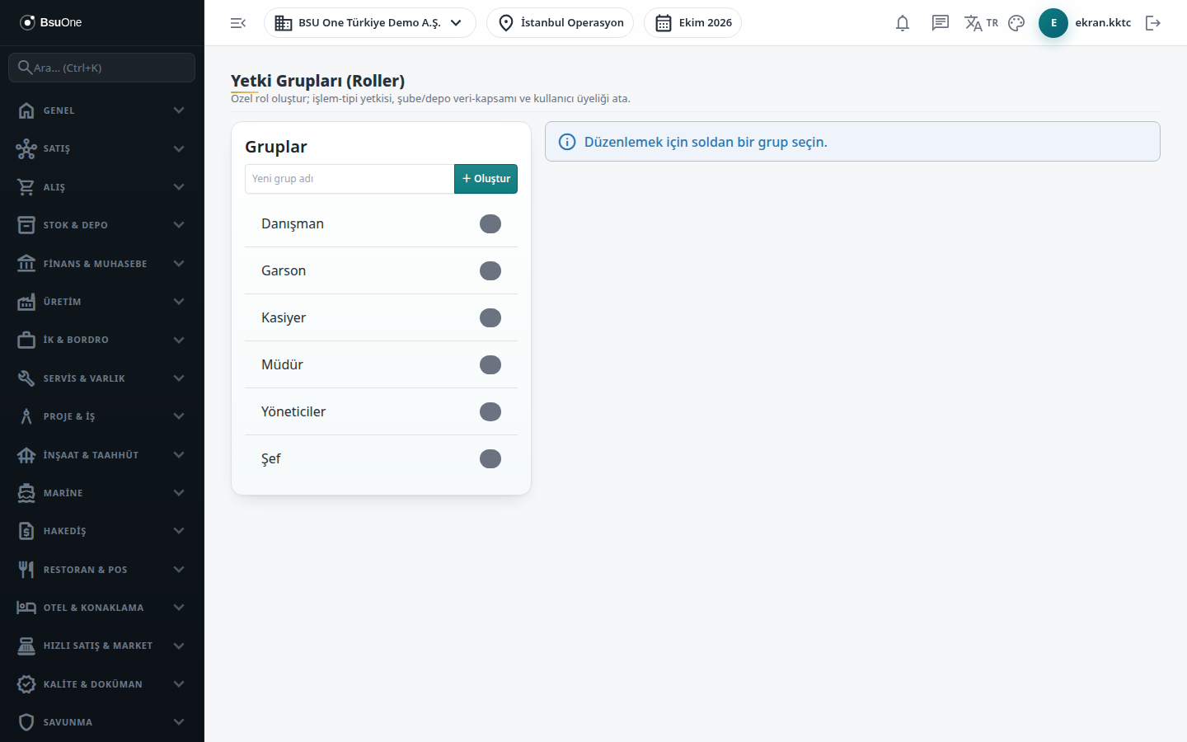Open the BSU One Türkiye Demo A.Ş. company dropdown

point(370,23)
